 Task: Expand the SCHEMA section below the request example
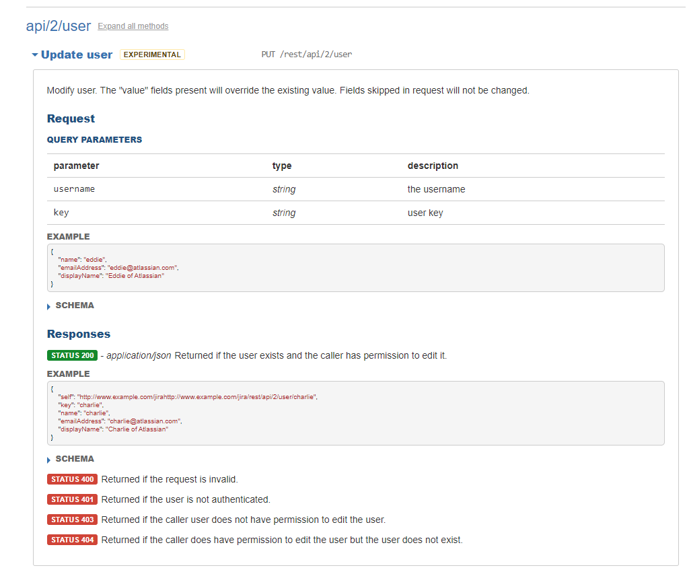(x=70, y=306)
